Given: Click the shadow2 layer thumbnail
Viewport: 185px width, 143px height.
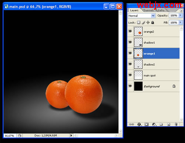Looking at the screenshot, I should coord(138,64).
